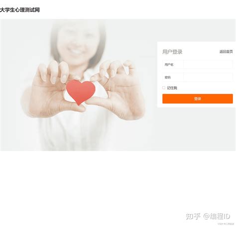Click the 用户名 field label

pos(169,65)
